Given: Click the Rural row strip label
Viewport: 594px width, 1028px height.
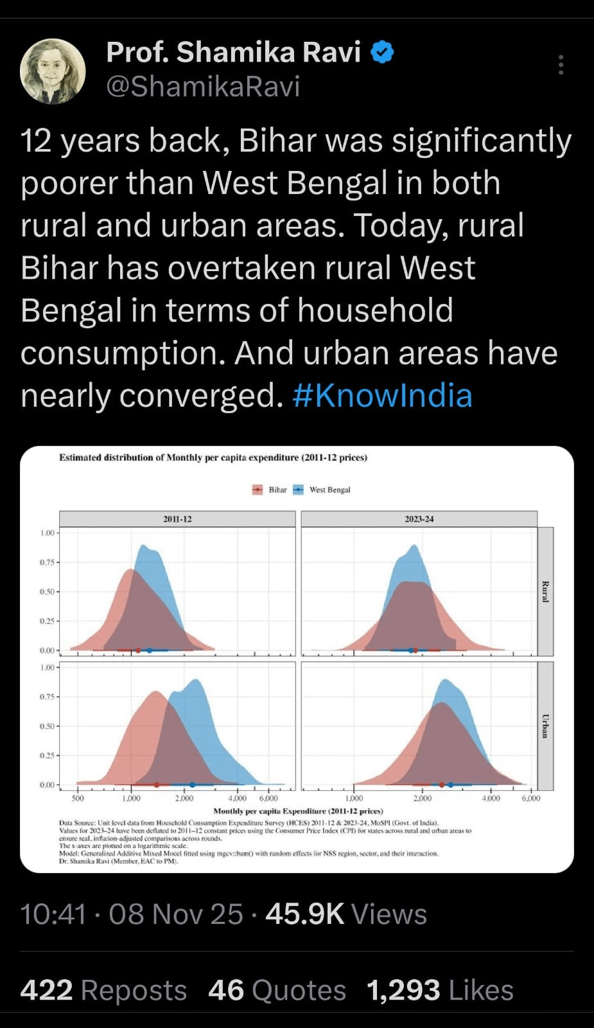Looking at the screenshot, I should click(545, 591).
